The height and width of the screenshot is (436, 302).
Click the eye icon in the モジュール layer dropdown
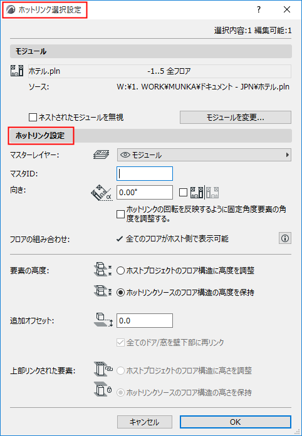point(125,155)
